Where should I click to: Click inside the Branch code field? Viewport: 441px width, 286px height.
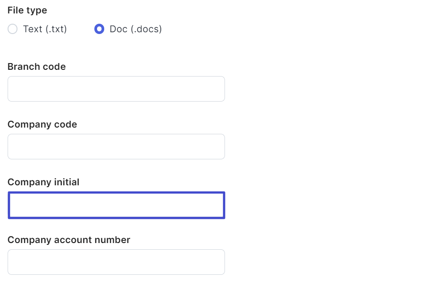tap(116, 89)
